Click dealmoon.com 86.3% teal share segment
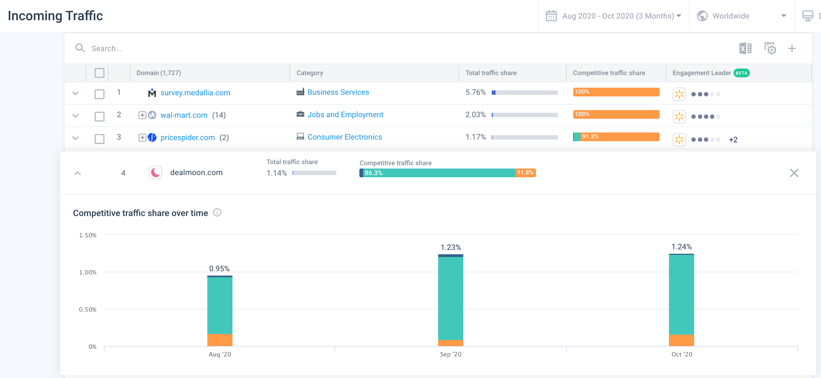Screen dimensions: 821x378 (x=439, y=173)
